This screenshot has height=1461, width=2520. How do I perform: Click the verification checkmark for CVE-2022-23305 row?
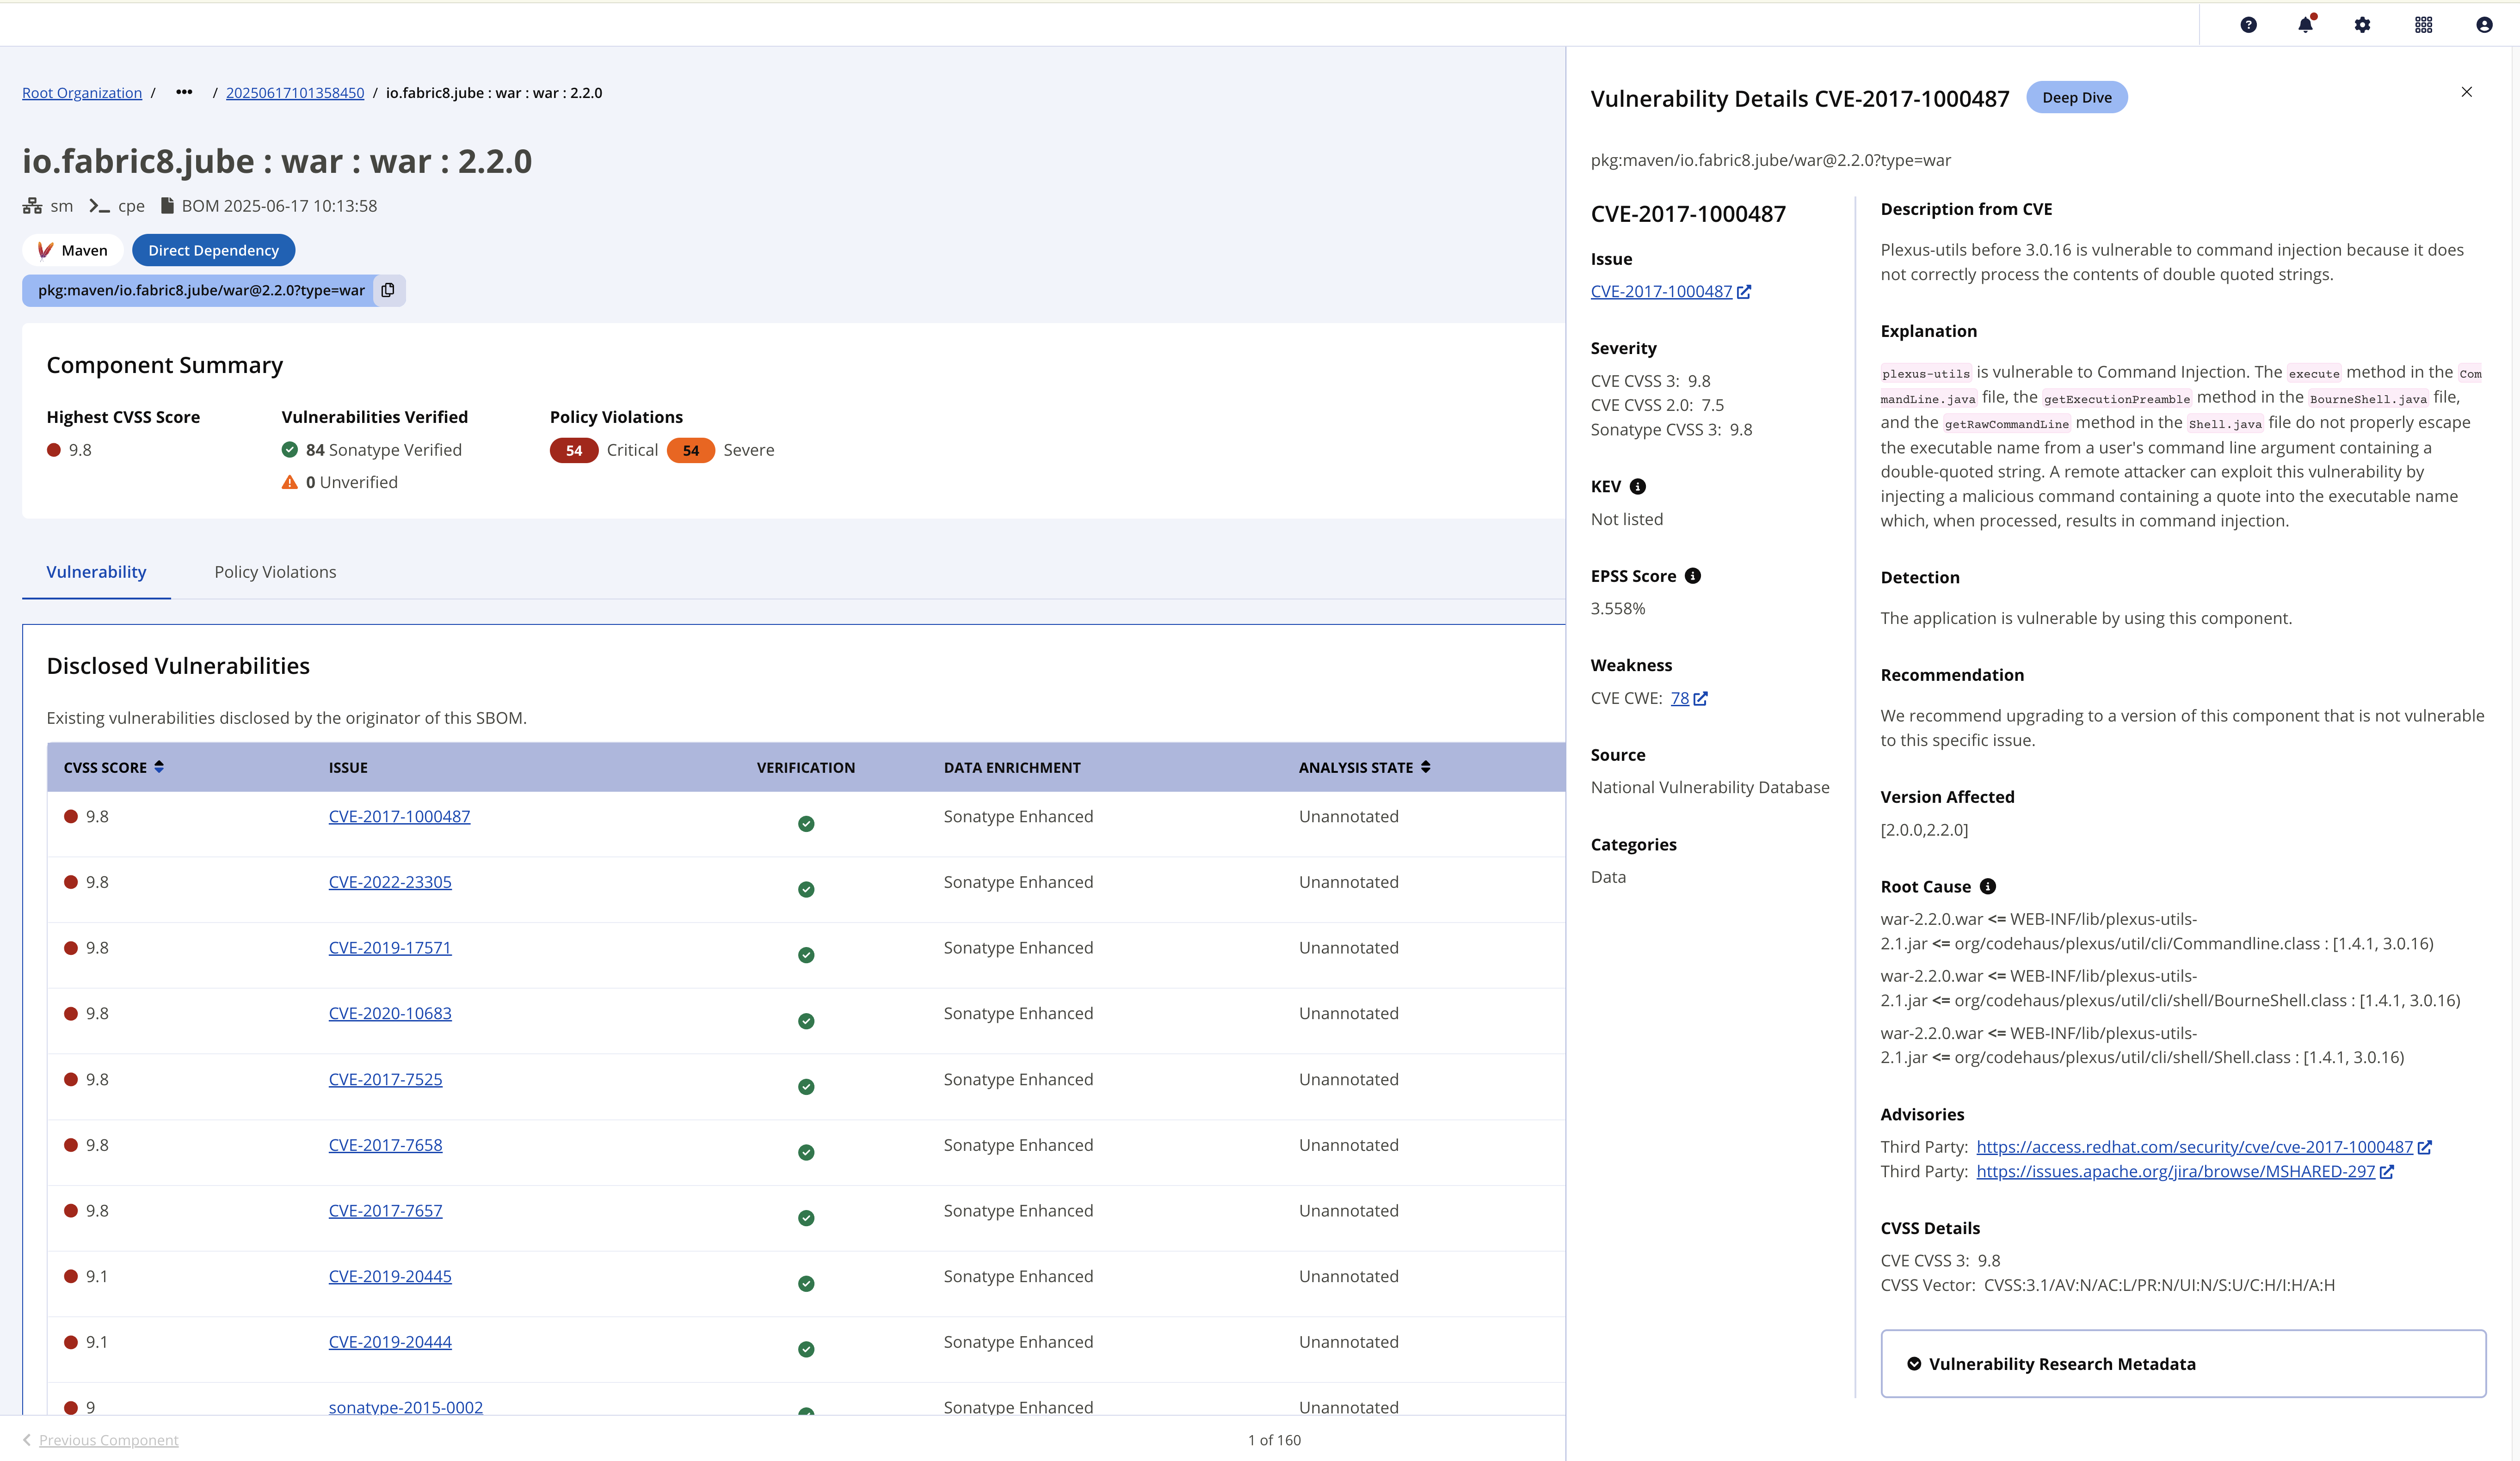click(806, 889)
